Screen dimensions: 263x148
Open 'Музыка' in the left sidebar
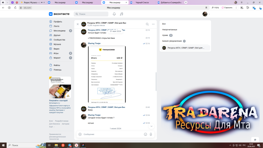click(x=57, y=44)
